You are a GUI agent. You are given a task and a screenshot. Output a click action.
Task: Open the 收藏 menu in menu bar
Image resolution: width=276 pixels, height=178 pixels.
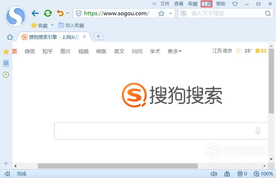click(193, 4)
